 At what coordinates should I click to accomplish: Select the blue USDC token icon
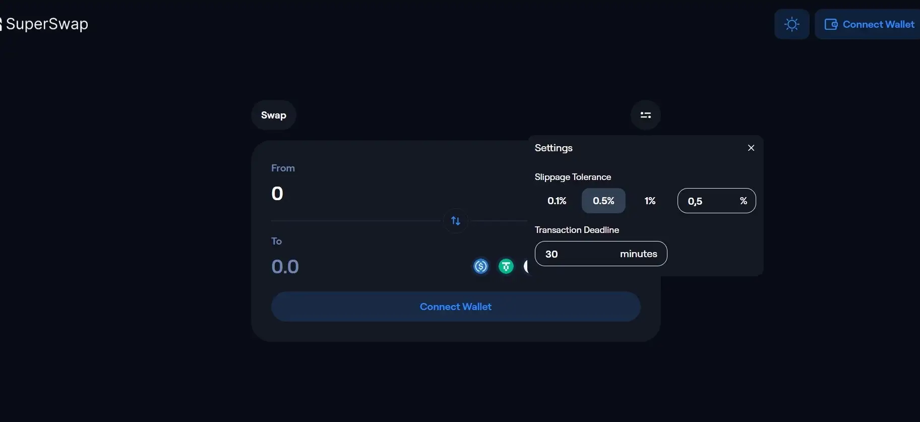[x=481, y=266]
